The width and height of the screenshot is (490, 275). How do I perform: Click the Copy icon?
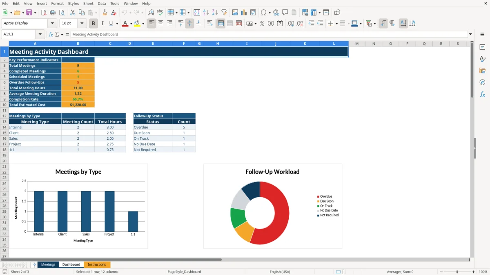tap(82, 13)
